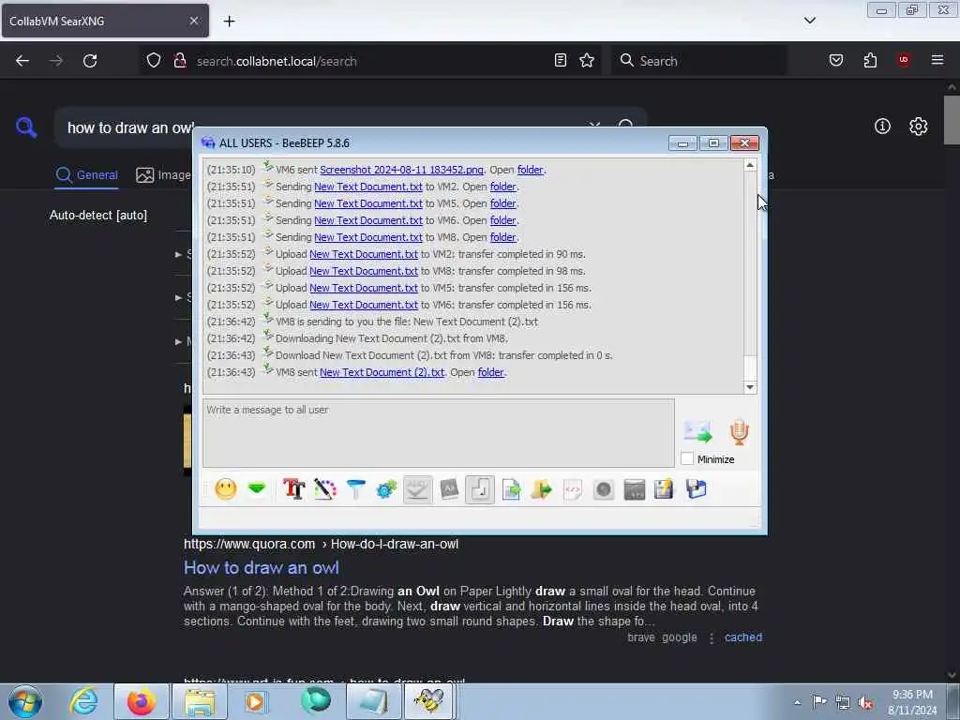Screen dimensions: 960x720
Task: Click the blue filter funnel icon
Action: [355, 489]
